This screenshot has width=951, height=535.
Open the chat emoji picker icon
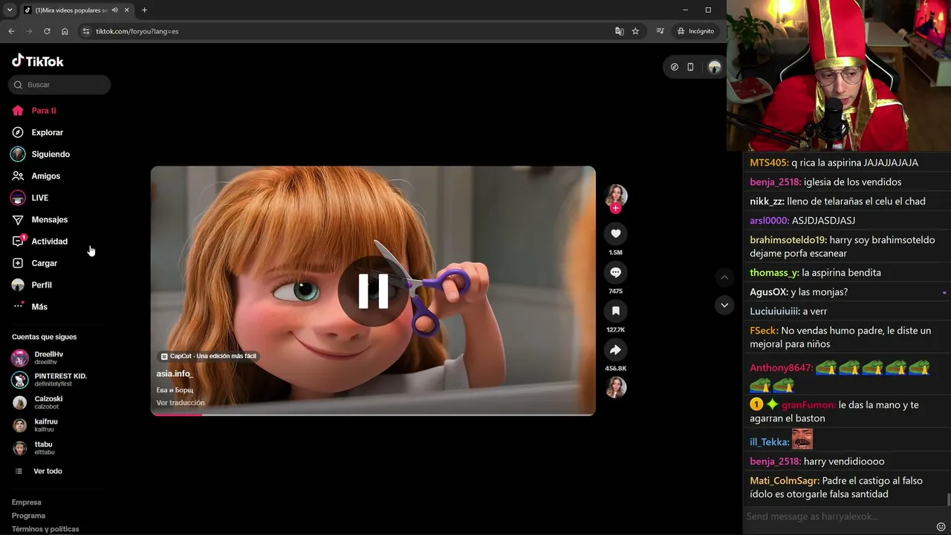pyautogui.click(x=941, y=527)
